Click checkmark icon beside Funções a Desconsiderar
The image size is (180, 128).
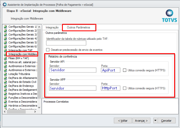tap(5, 98)
